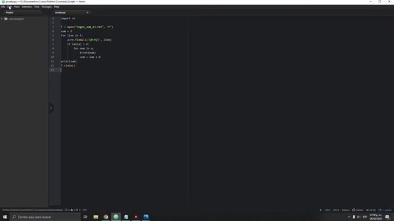Click line number 1 in the gutter

tap(53, 18)
